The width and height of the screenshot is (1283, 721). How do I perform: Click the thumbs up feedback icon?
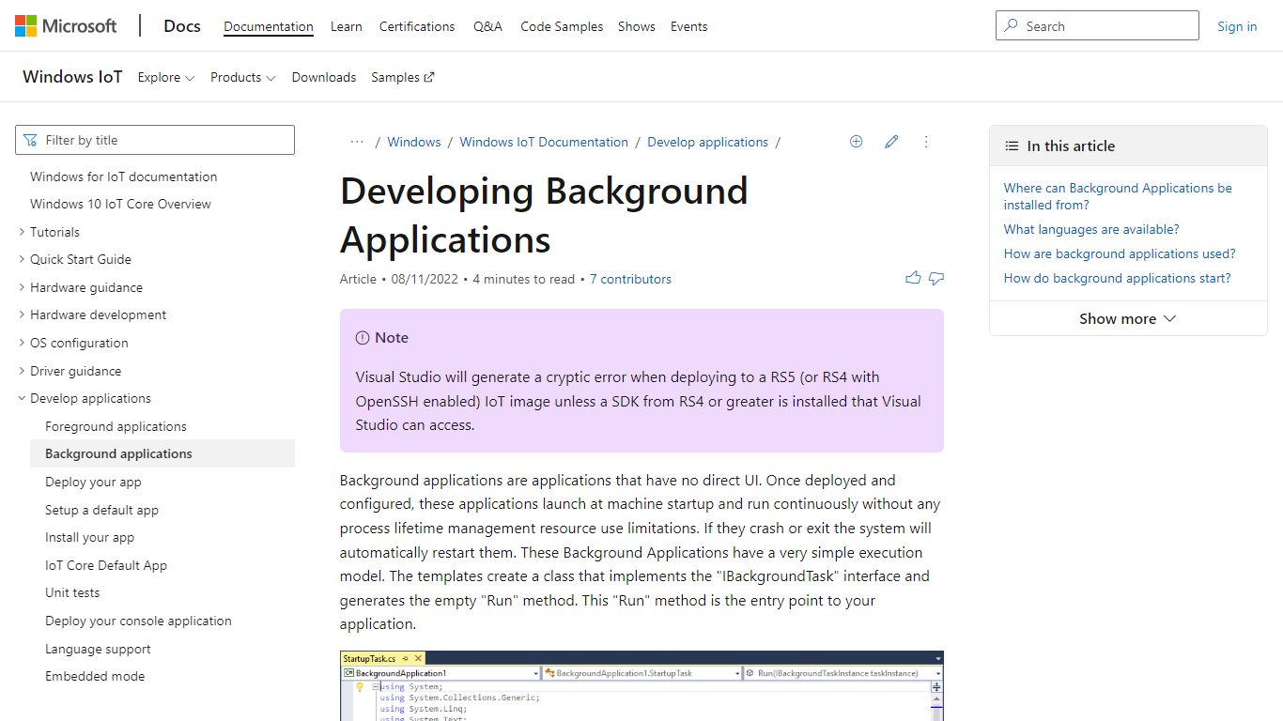tap(913, 278)
